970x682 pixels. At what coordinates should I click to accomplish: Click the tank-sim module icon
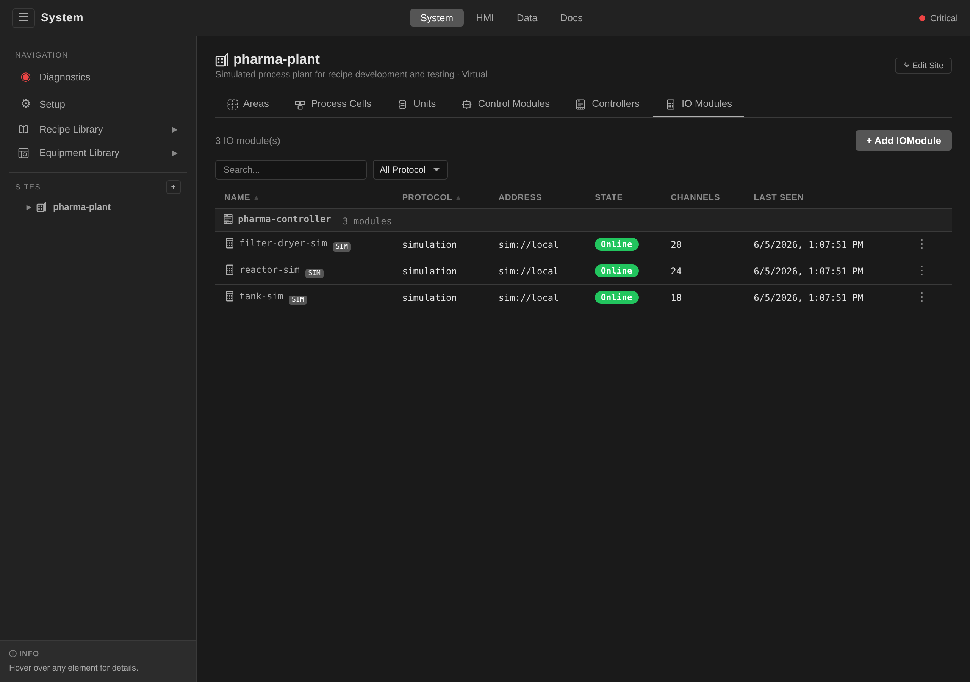pyautogui.click(x=229, y=297)
